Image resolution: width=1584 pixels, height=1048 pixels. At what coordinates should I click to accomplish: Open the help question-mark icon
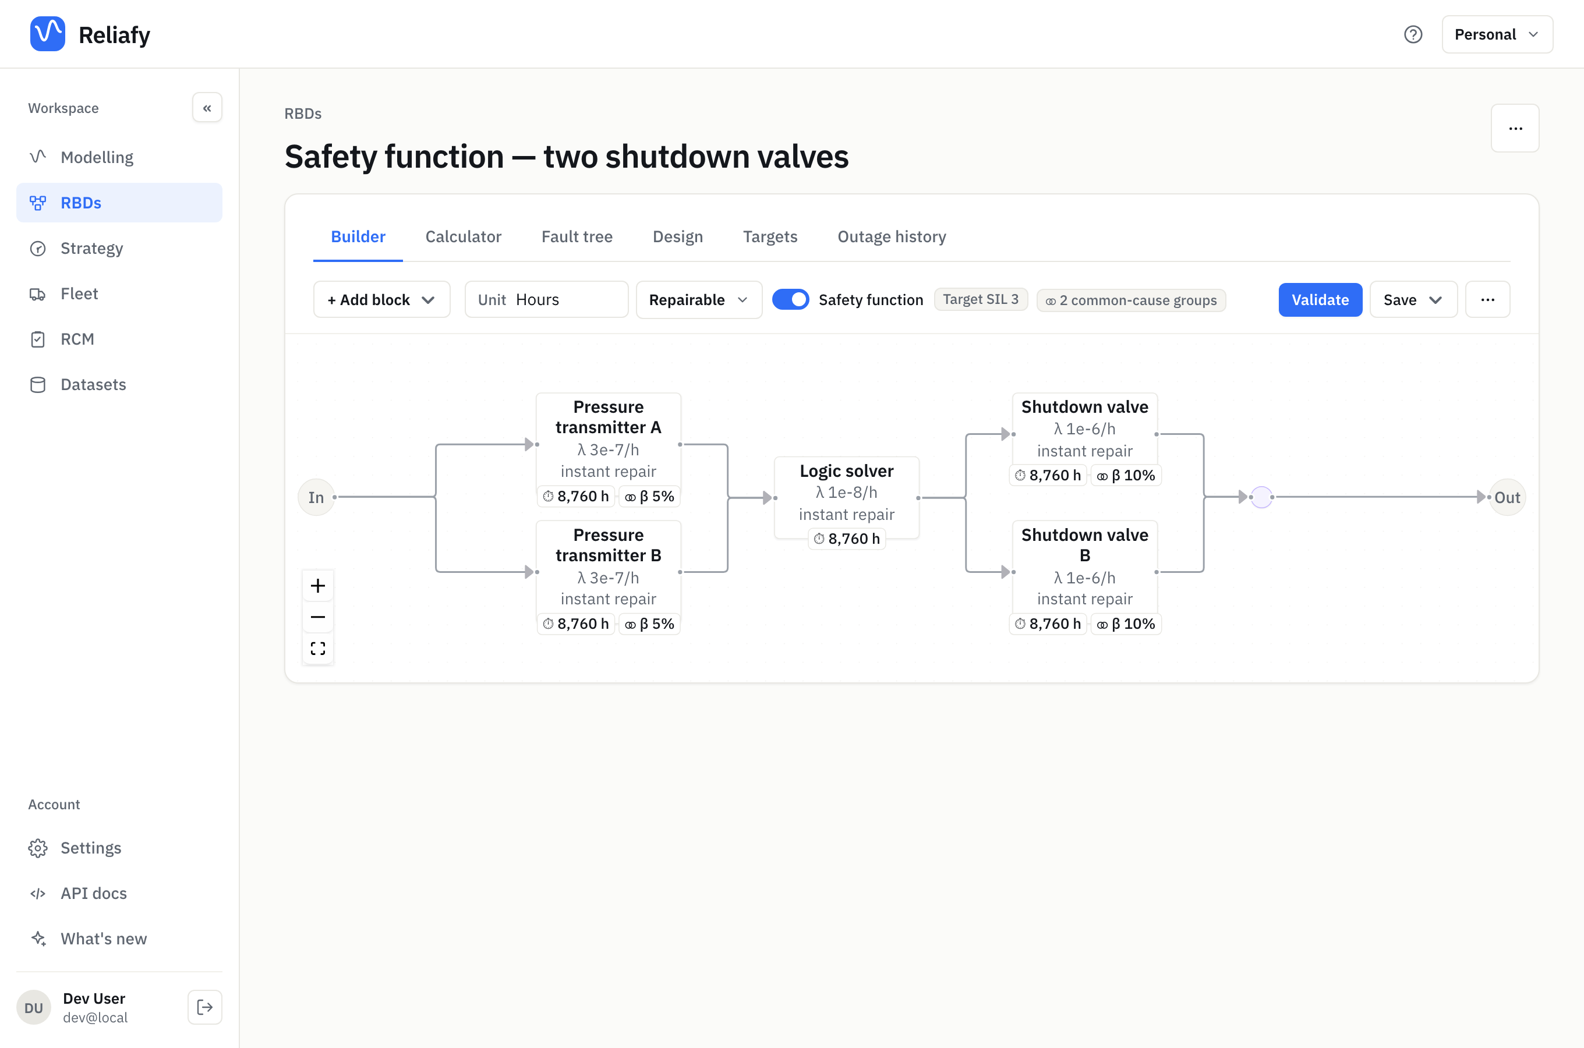coord(1413,34)
